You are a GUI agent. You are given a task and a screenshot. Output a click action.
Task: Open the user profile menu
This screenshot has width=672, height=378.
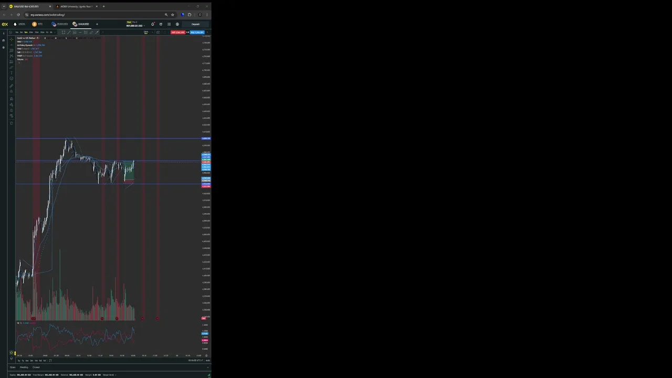(x=177, y=24)
